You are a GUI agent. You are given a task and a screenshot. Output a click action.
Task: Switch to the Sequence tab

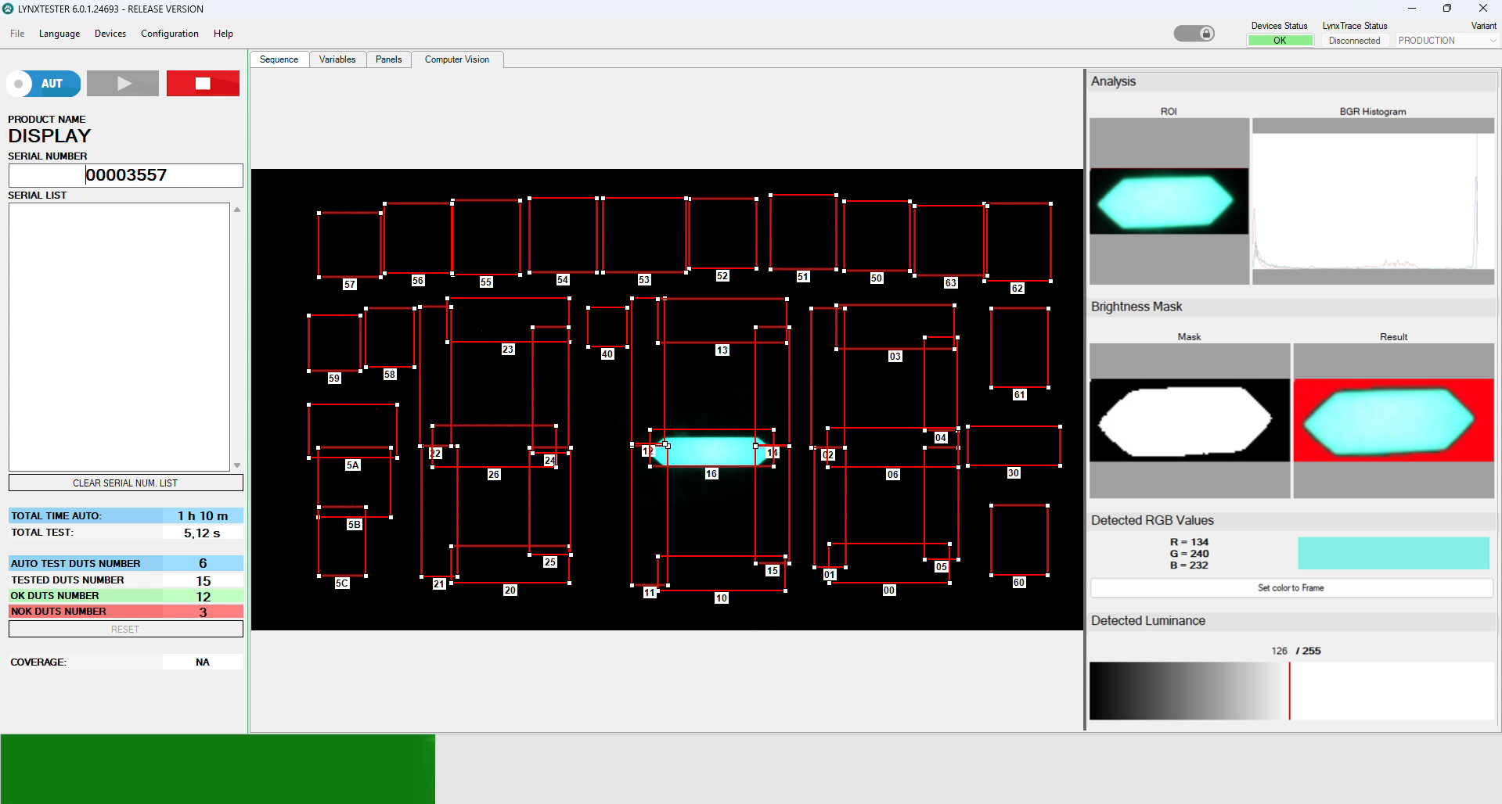point(279,59)
